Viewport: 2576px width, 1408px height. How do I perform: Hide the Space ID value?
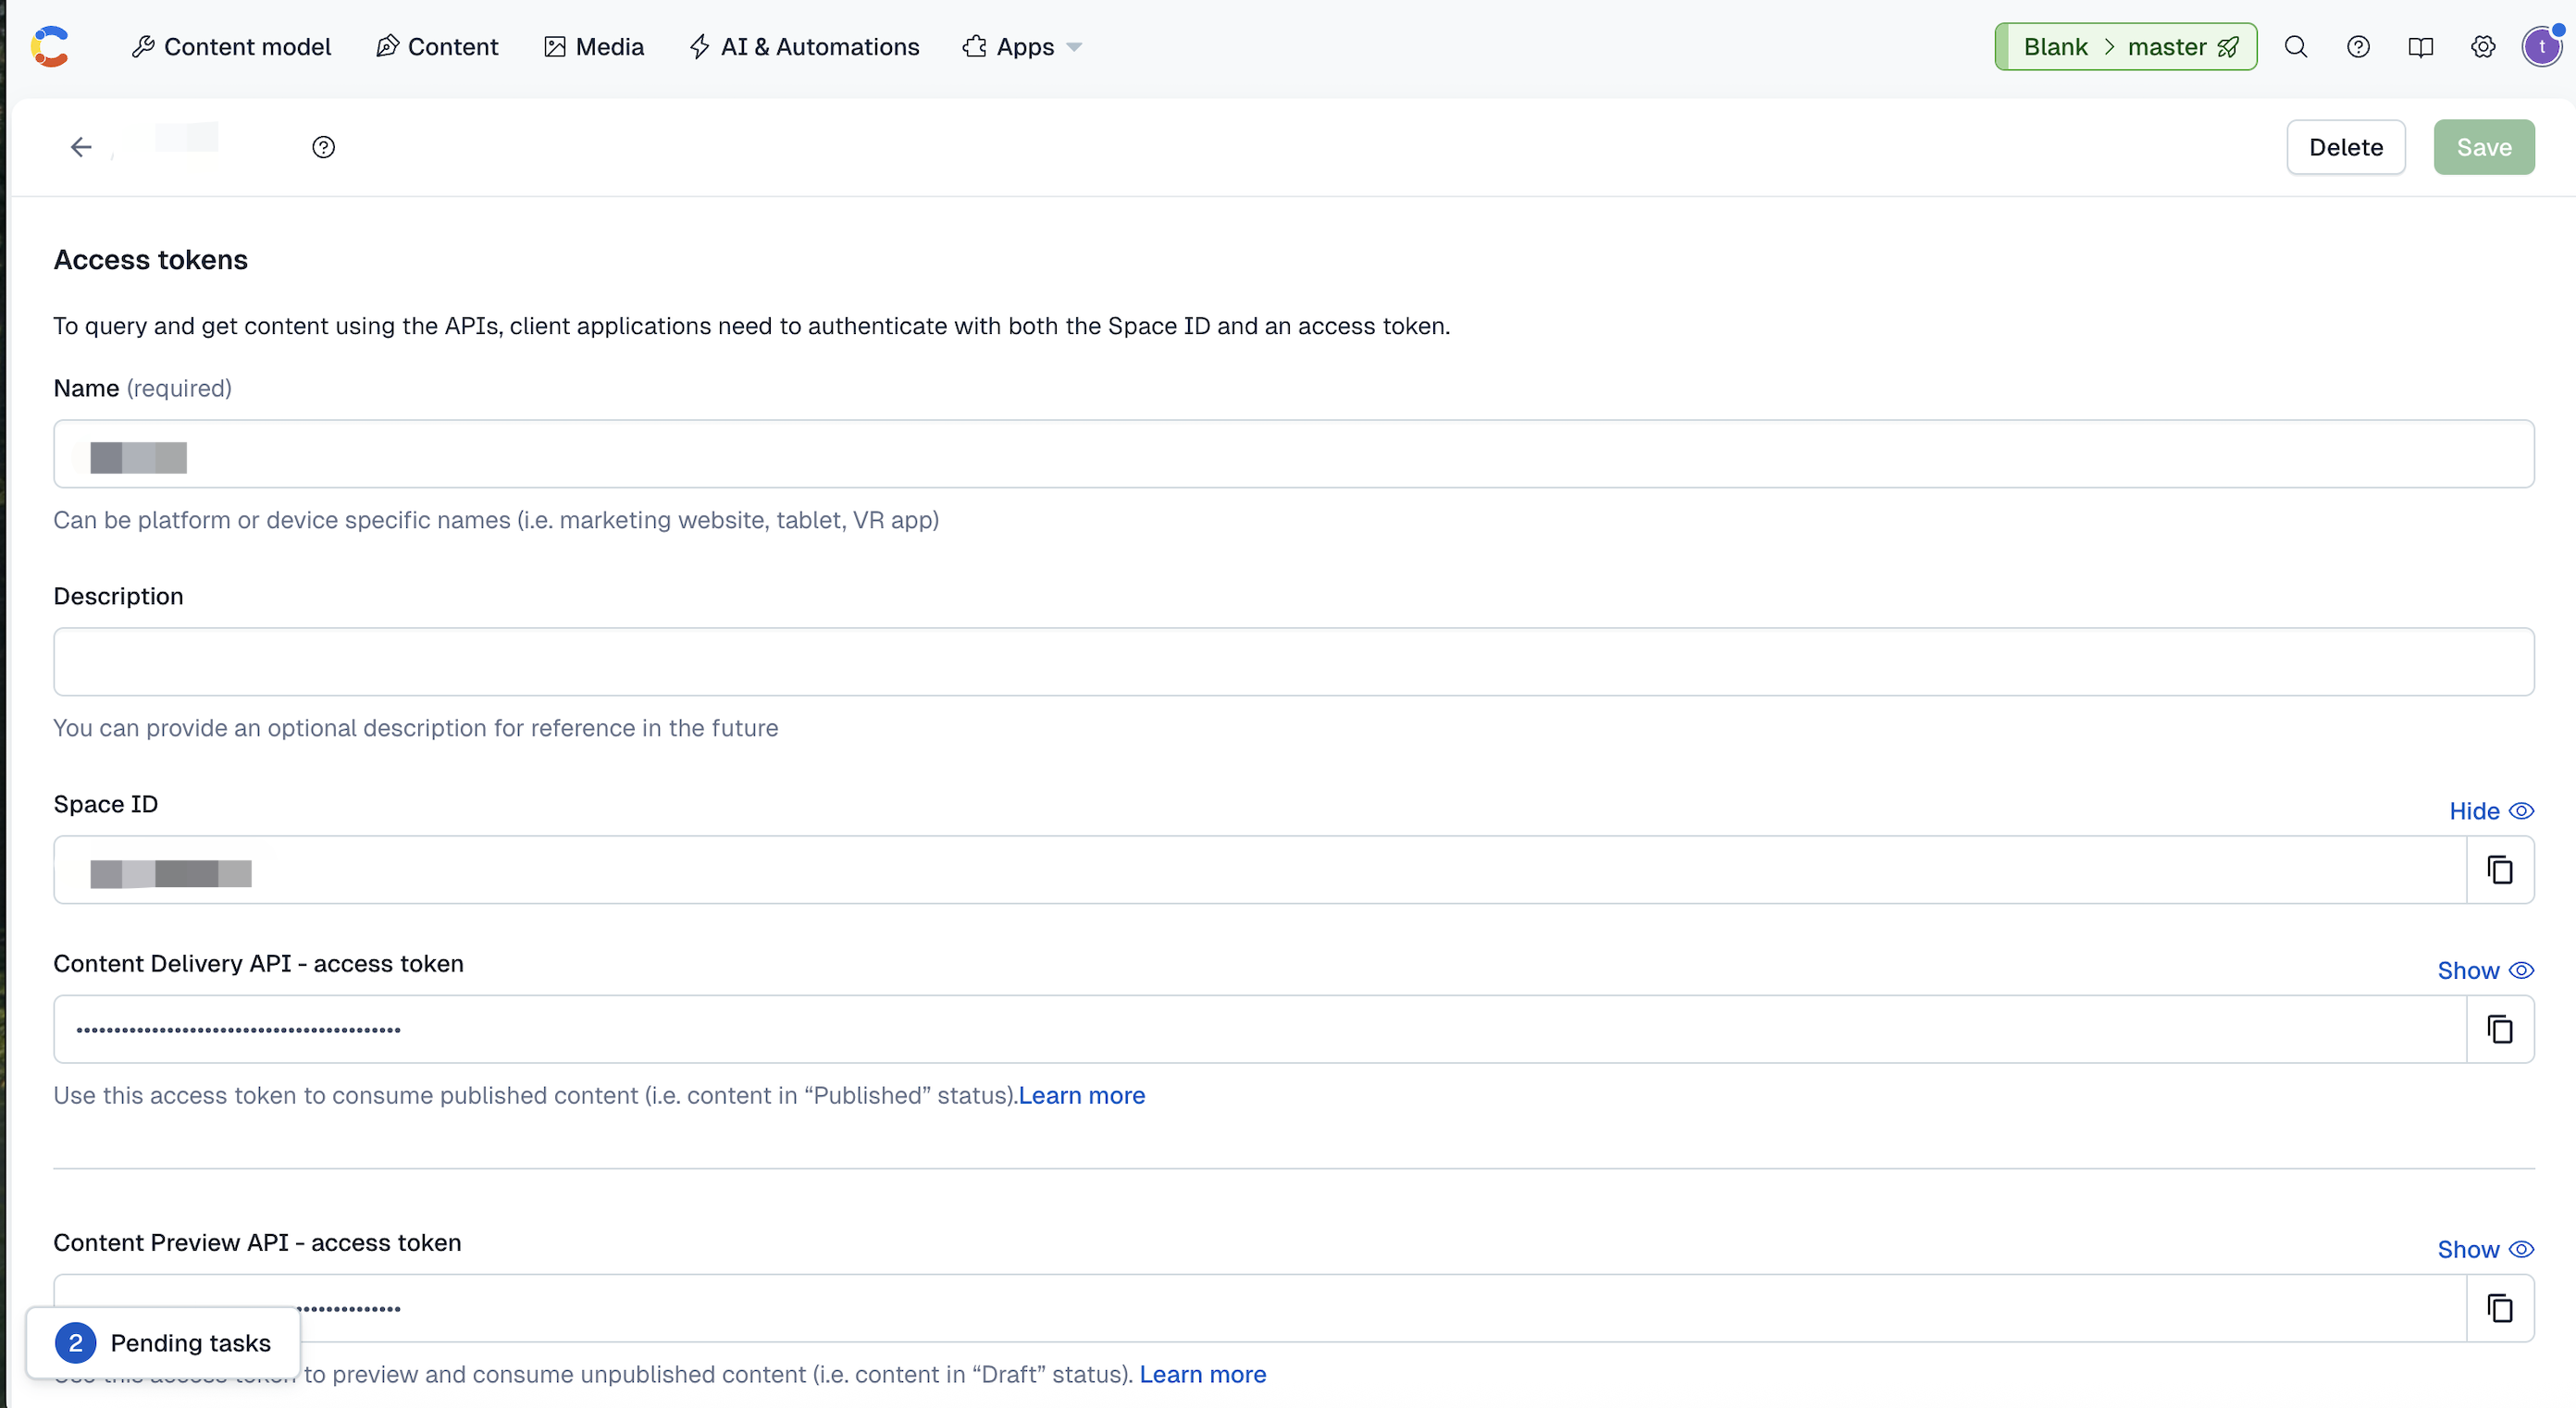tap(2490, 811)
